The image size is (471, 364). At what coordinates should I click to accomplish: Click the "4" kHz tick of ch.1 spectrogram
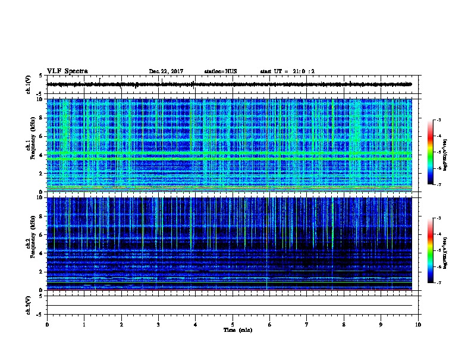[x=42, y=155]
